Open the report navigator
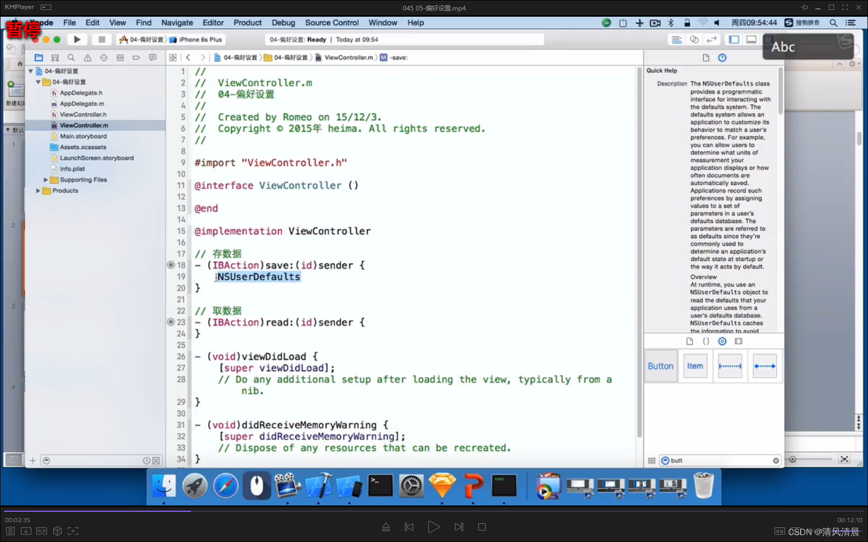This screenshot has width=868, height=542. [x=152, y=57]
